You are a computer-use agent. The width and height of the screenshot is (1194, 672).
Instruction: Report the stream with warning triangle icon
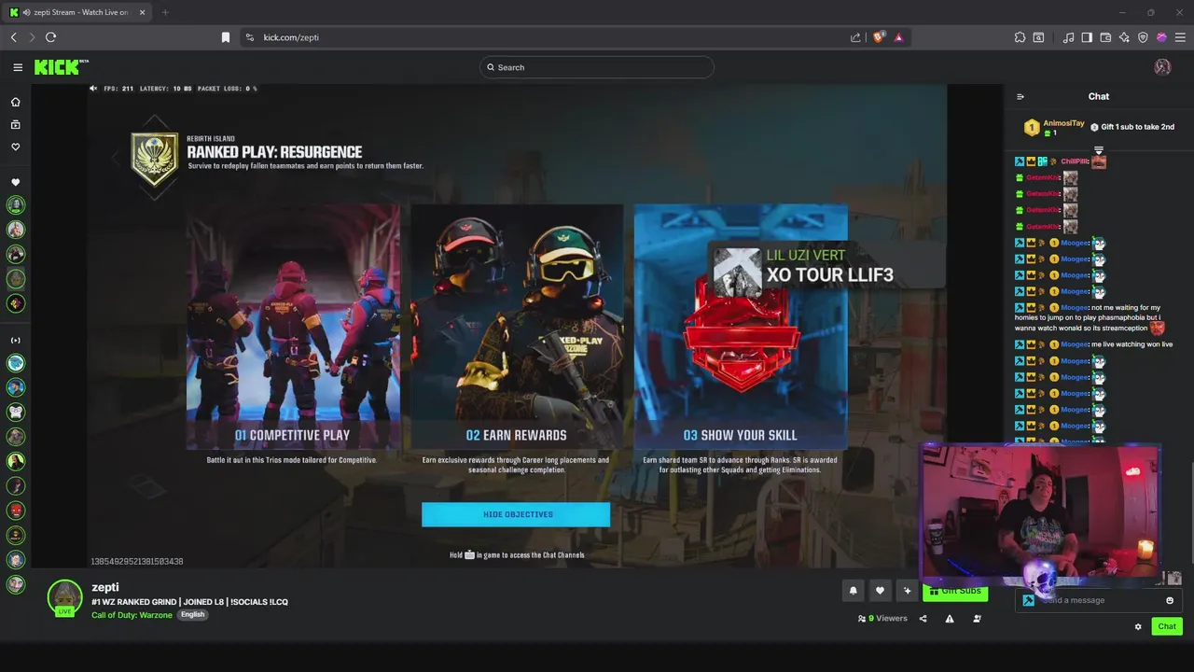pos(950,619)
